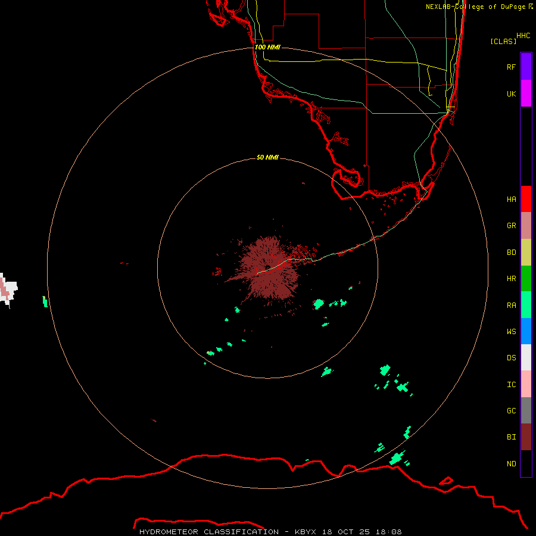The width and height of the screenshot is (536, 536).
Task: Click the 18:08 timestamp text
Action: point(389,532)
